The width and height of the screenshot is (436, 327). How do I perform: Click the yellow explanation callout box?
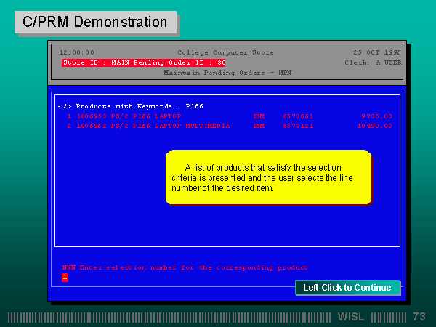(268, 177)
